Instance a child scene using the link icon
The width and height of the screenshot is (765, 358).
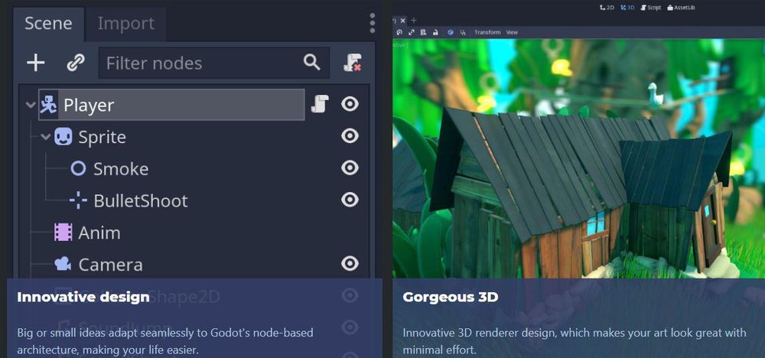(76, 63)
